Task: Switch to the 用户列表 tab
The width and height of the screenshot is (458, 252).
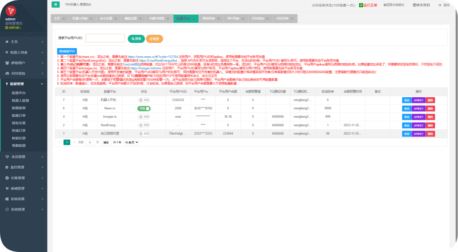Action: pyautogui.click(x=233, y=19)
